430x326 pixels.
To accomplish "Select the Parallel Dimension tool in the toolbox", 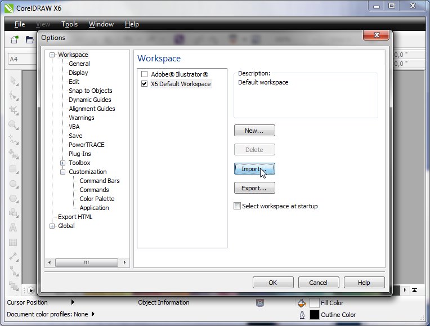I will pyautogui.click(x=13, y=257).
